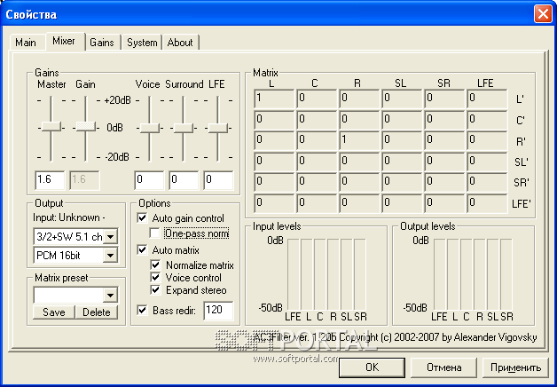The height and width of the screenshot is (387, 557).
Task: Click the Voice gain value field
Action: click(149, 180)
